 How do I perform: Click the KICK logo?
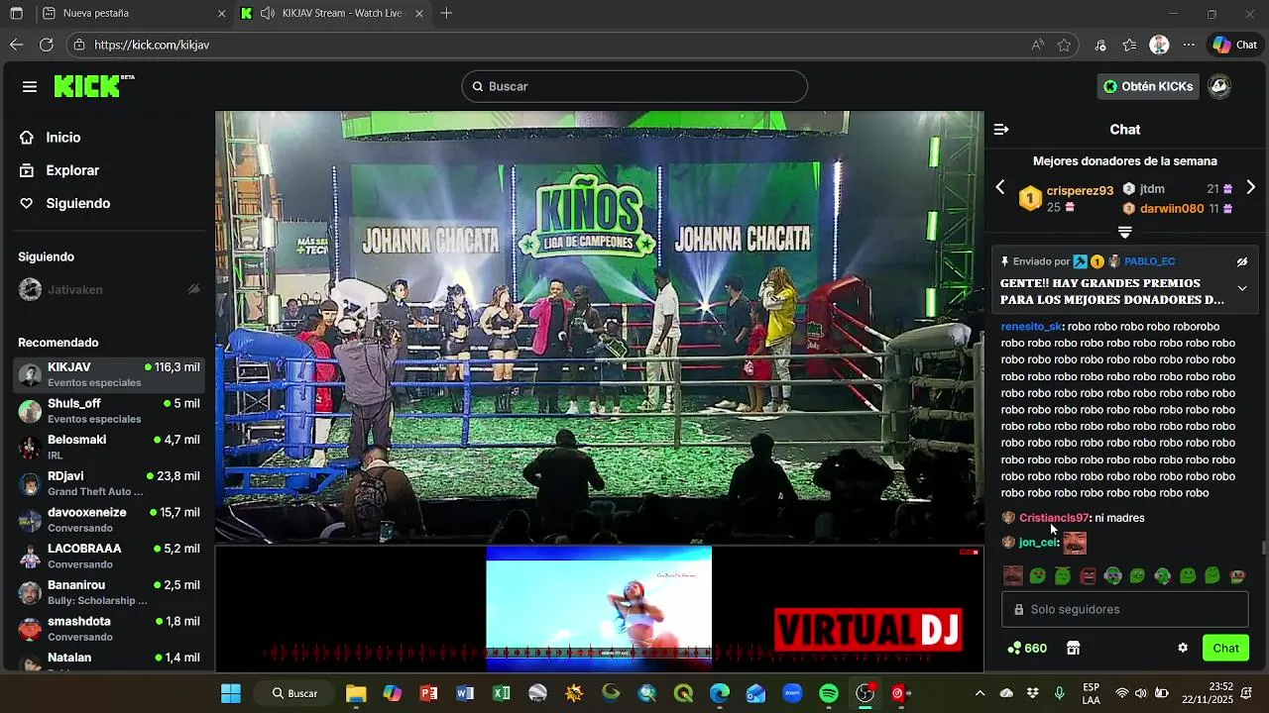click(94, 86)
